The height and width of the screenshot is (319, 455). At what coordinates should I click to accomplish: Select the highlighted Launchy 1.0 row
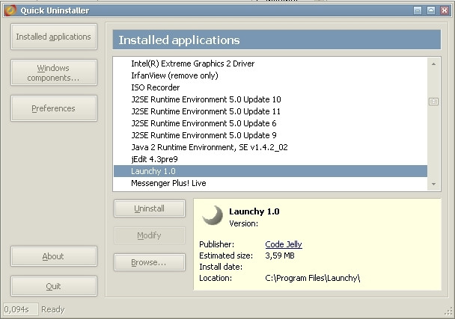pyautogui.click(x=270, y=171)
